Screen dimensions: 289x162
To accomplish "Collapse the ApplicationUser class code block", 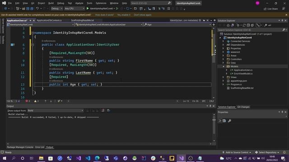I will pos(33,45).
